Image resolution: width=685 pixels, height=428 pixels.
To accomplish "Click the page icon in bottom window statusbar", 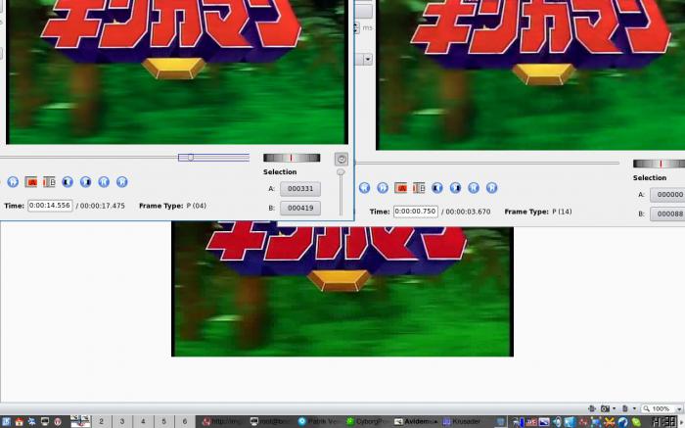I will point(625,408).
